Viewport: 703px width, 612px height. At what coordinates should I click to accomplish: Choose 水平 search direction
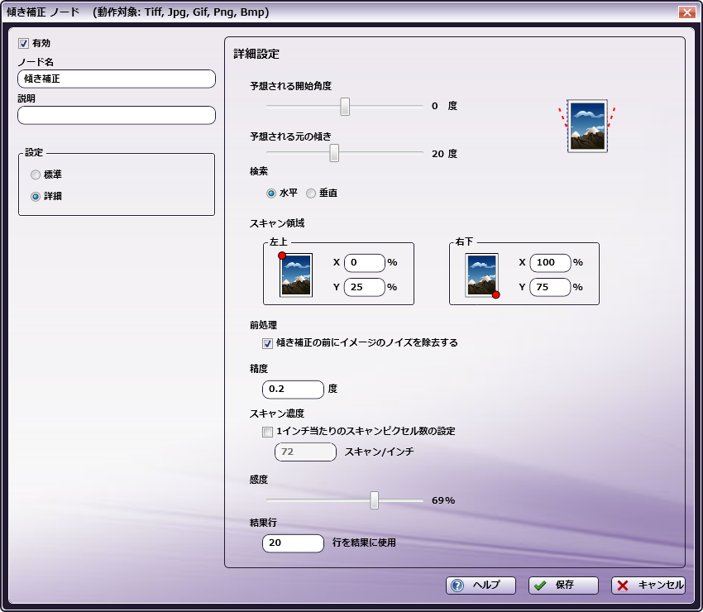click(271, 194)
